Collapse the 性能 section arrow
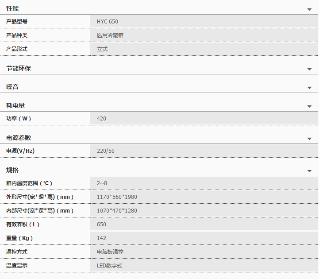This screenshot has width=319, height=279. [309, 10]
